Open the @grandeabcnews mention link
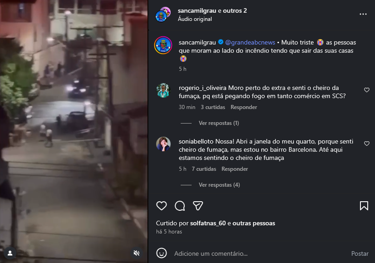The width and height of the screenshot is (375, 263). point(250,43)
